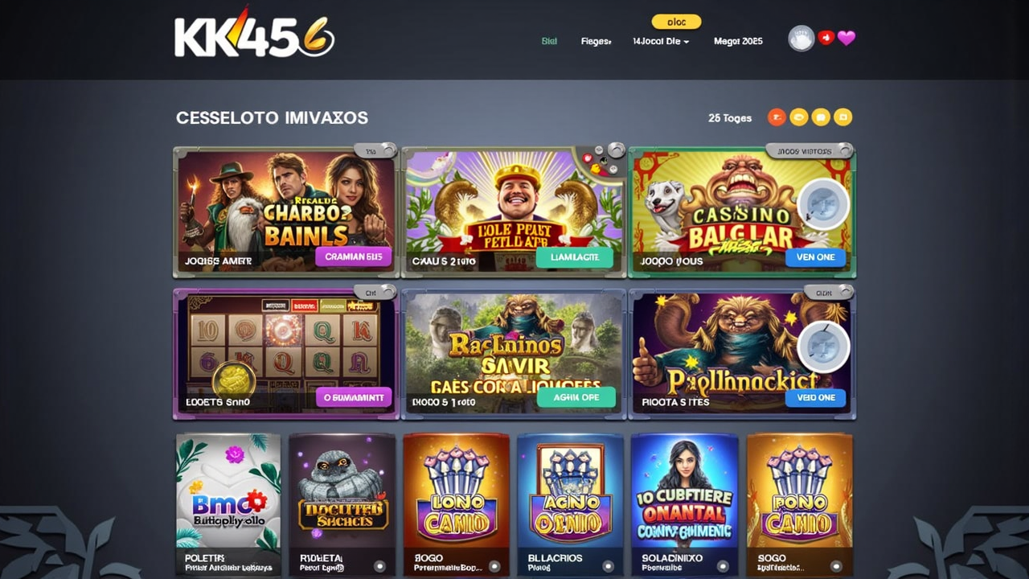Click the round silver badge on the Casino card
1029x579 pixels.
[823, 204]
